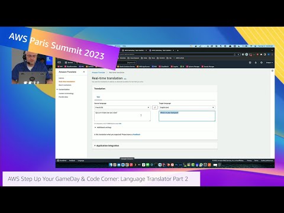This screenshot has height=213, width=284.
Task: Open the Target language dropdown
Action: [x=187, y=107]
